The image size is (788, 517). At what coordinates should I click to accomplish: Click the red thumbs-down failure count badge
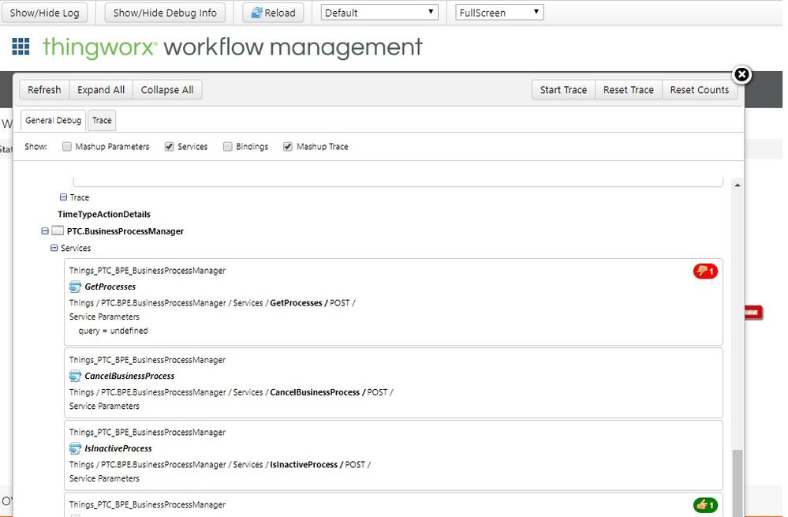706,271
